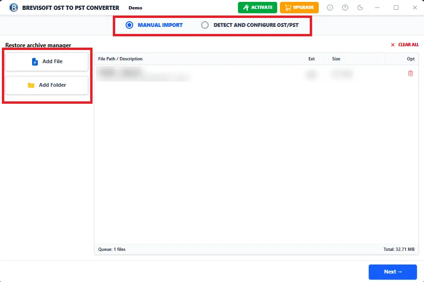Screen dimensions: 424x282
Task: Select the blurred file row in queue
Action: pos(256,74)
